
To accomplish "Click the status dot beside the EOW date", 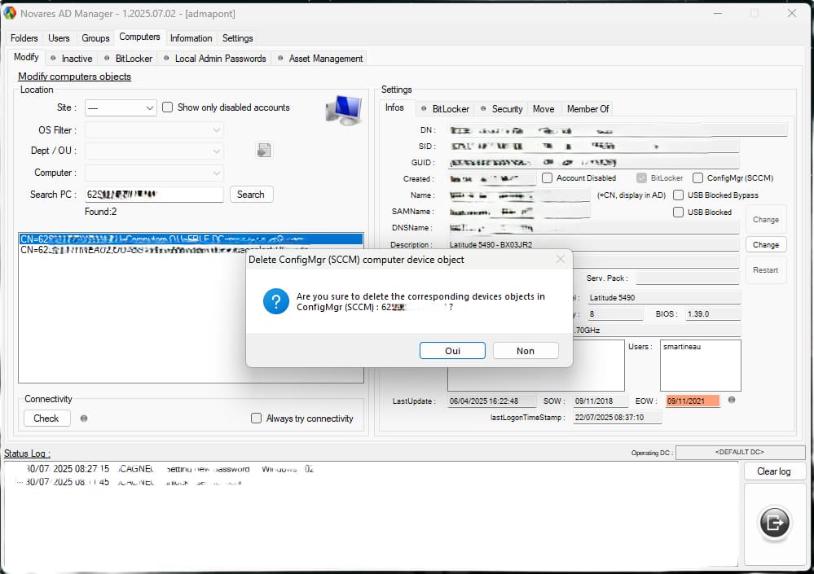I will tap(732, 400).
